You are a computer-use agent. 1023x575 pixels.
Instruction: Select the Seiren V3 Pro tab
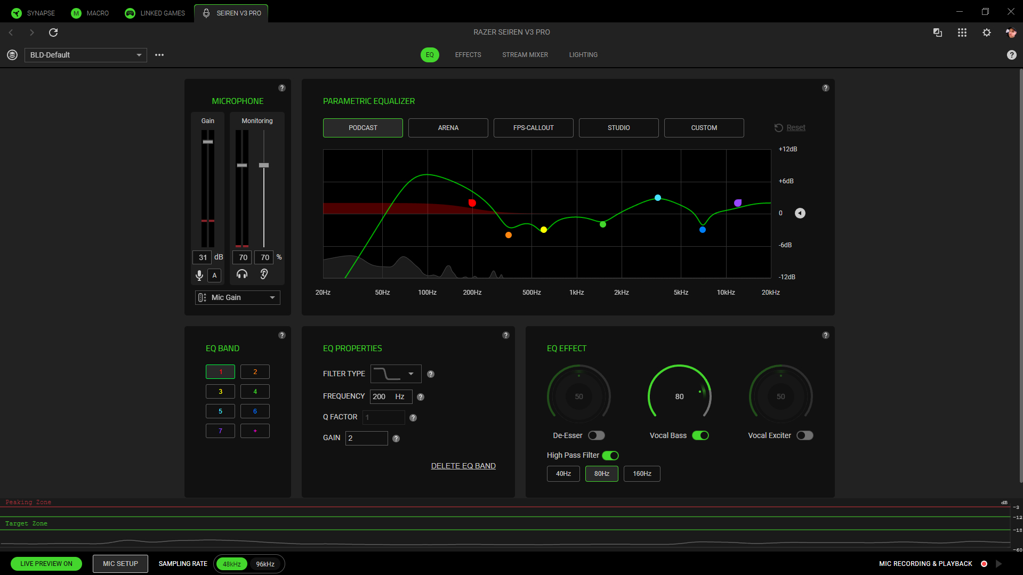tap(231, 13)
